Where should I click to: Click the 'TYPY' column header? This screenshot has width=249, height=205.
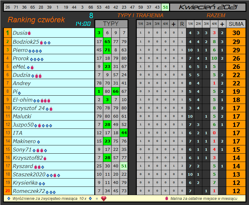click(111, 24)
